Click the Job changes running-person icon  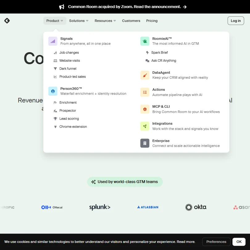[x=55, y=52]
